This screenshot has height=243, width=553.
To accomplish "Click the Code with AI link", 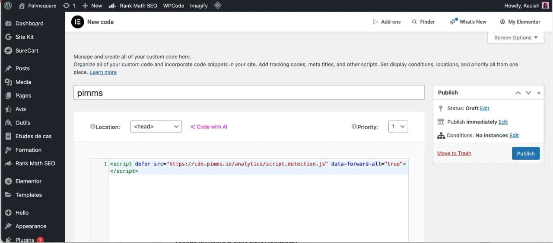I will tap(209, 127).
